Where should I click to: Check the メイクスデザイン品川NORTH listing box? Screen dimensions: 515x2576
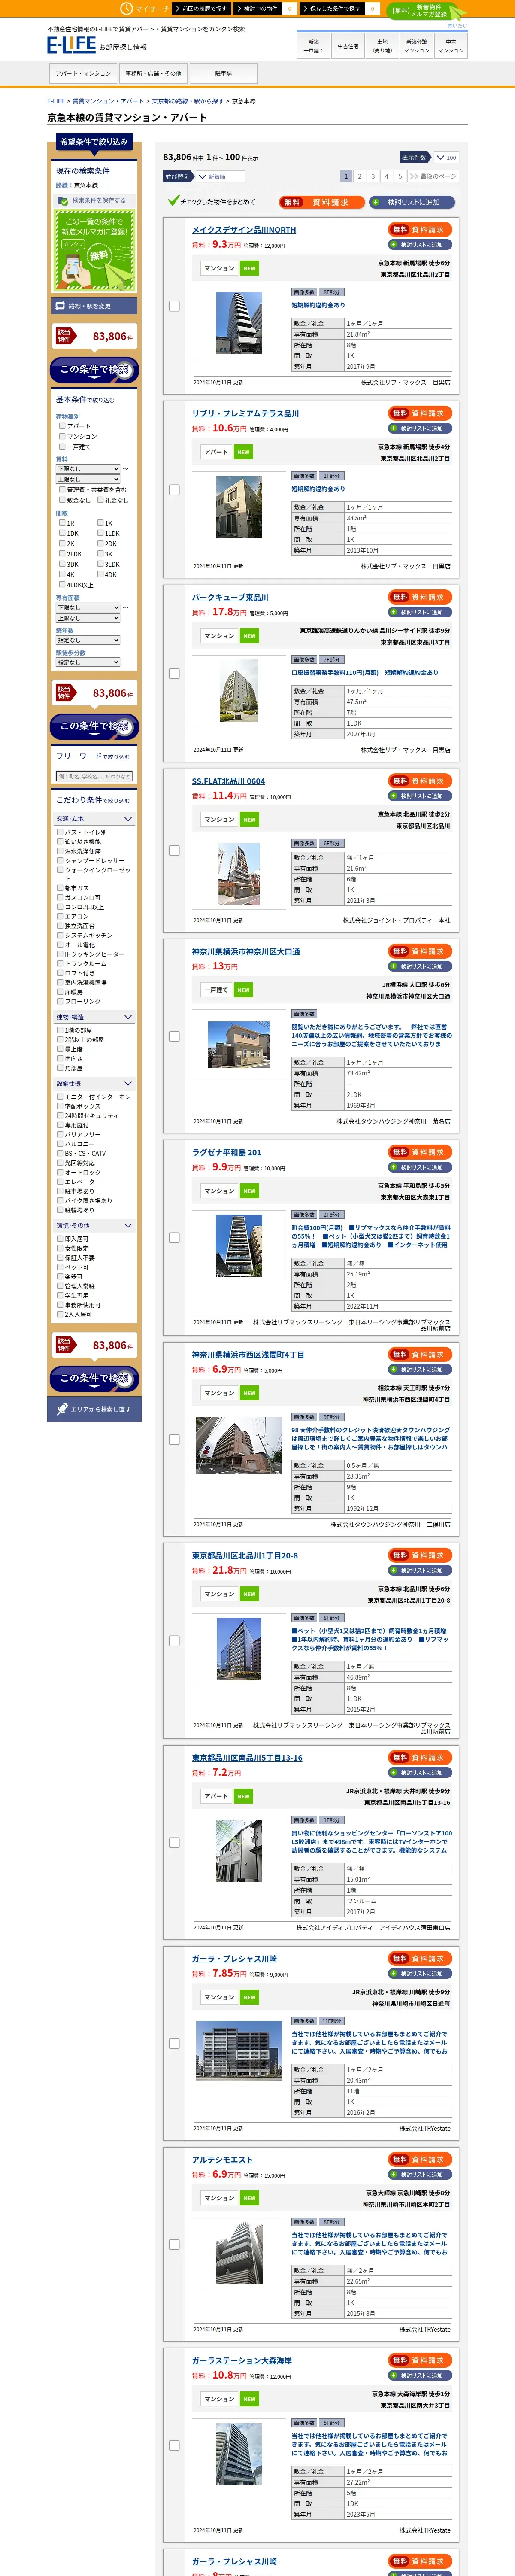[x=174, y=306]
